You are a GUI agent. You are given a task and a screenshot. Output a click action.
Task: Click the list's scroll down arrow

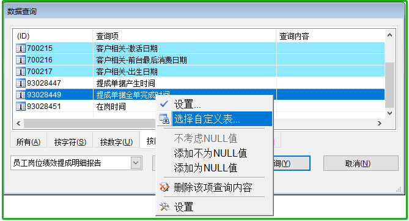[x=389, y=113]
